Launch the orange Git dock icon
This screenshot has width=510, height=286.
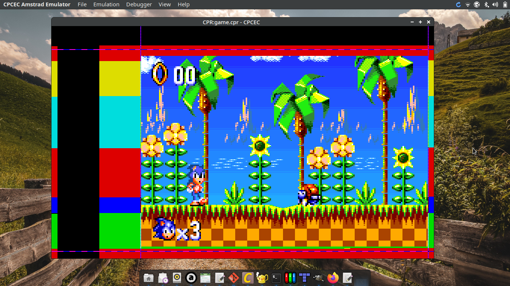tap(234, 278)
